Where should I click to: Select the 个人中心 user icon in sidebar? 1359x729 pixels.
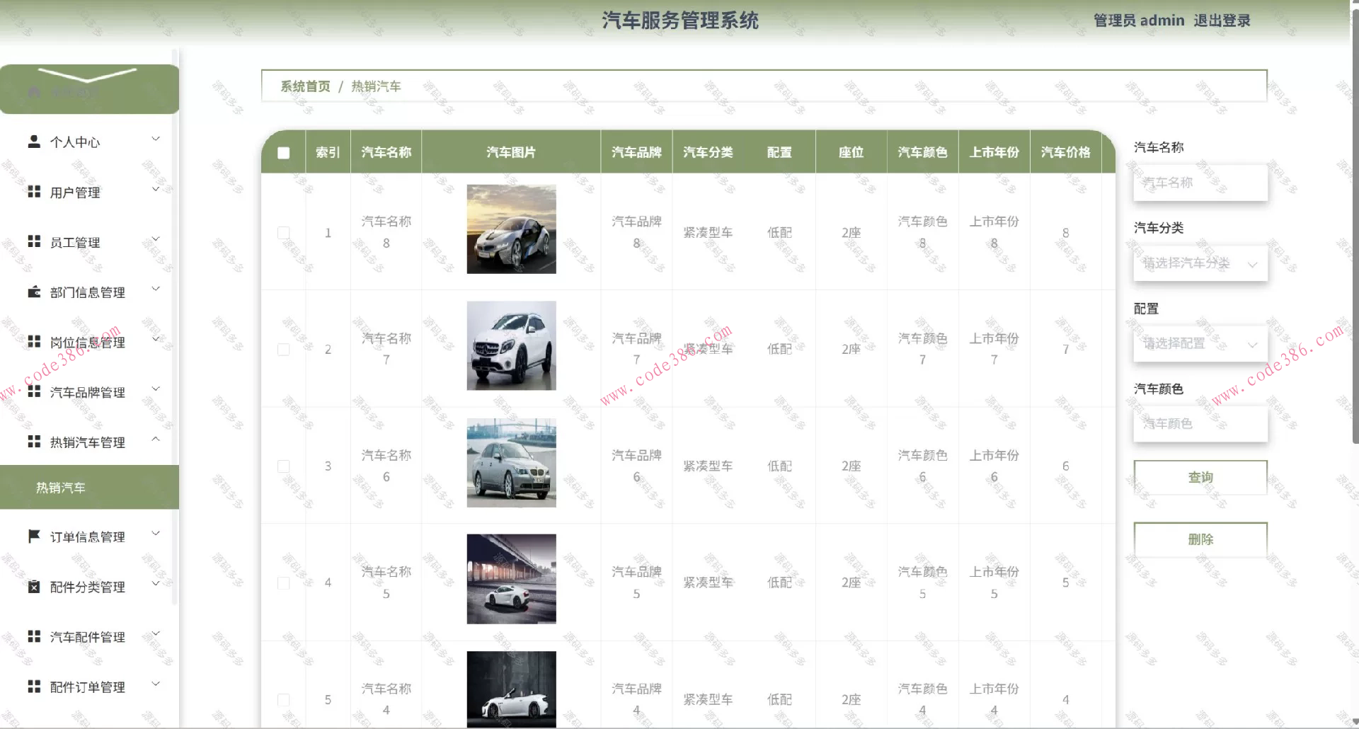[33, 141]
